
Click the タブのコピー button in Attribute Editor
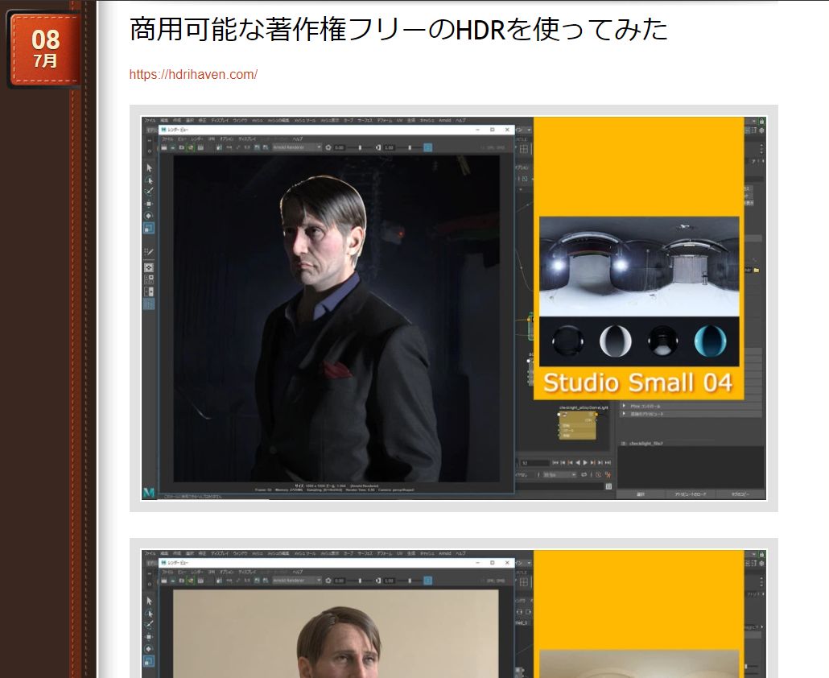point(740,494)
